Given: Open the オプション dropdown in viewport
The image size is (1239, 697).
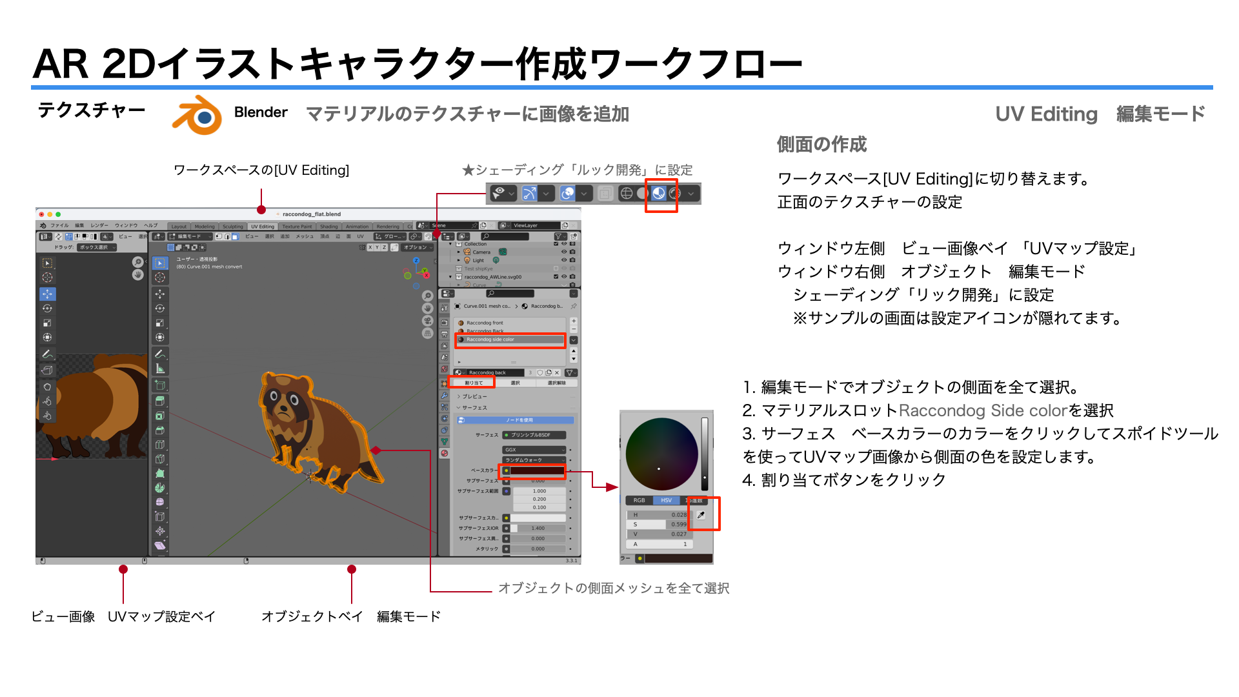Looking at the screenshot, I should 416,247.
